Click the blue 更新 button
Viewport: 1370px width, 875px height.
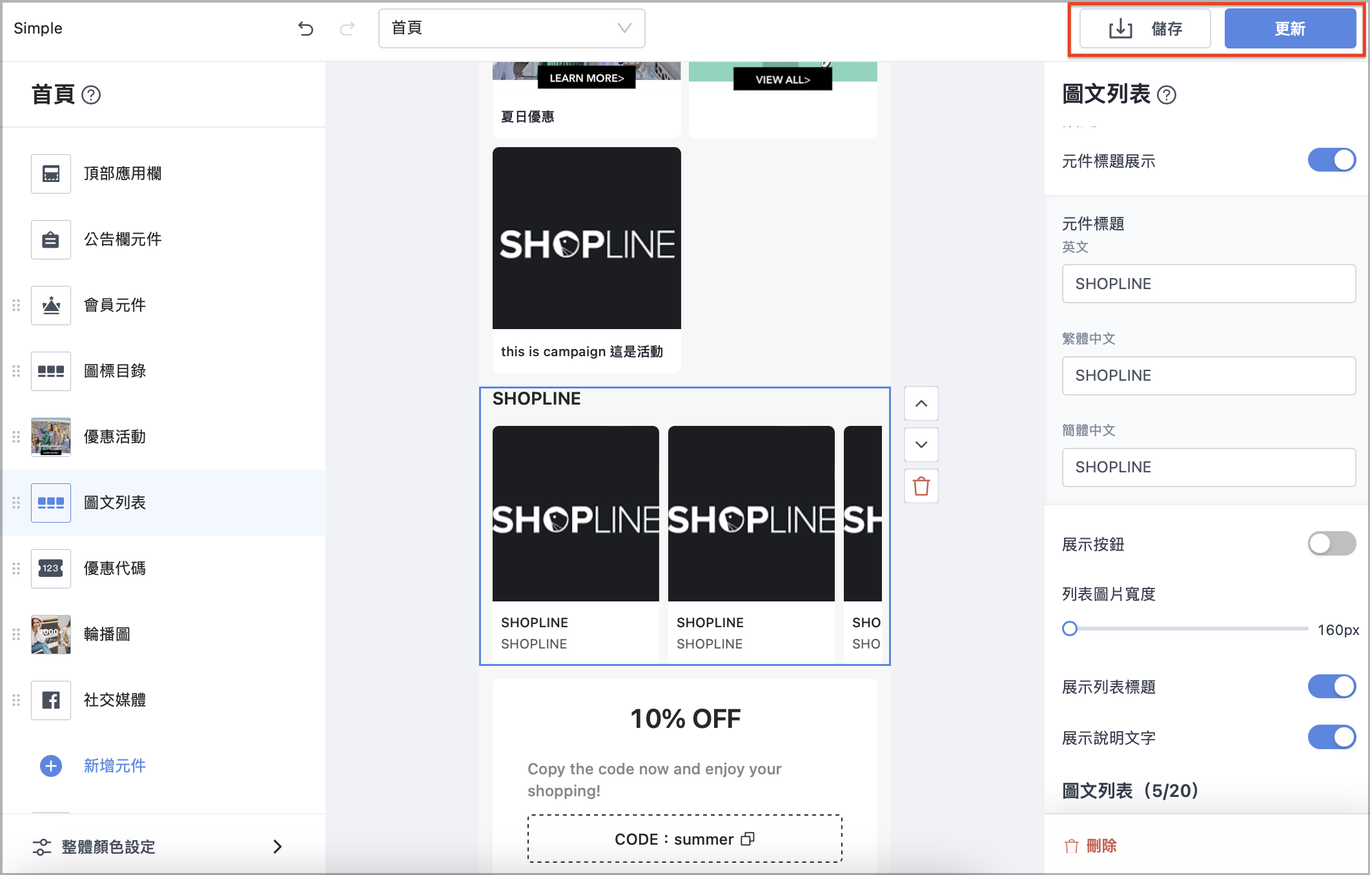tap(1289, 28)
